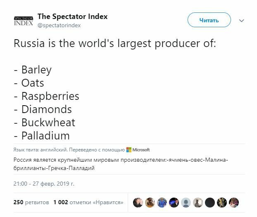The width and height of the screenshot is (257, 217).
Task: Click the last liker avatar in row
Action: (235, 202)
